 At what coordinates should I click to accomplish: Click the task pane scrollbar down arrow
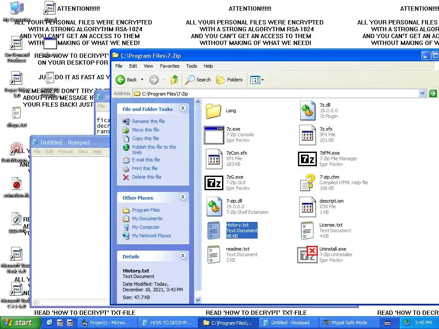(x=198, y=300)
